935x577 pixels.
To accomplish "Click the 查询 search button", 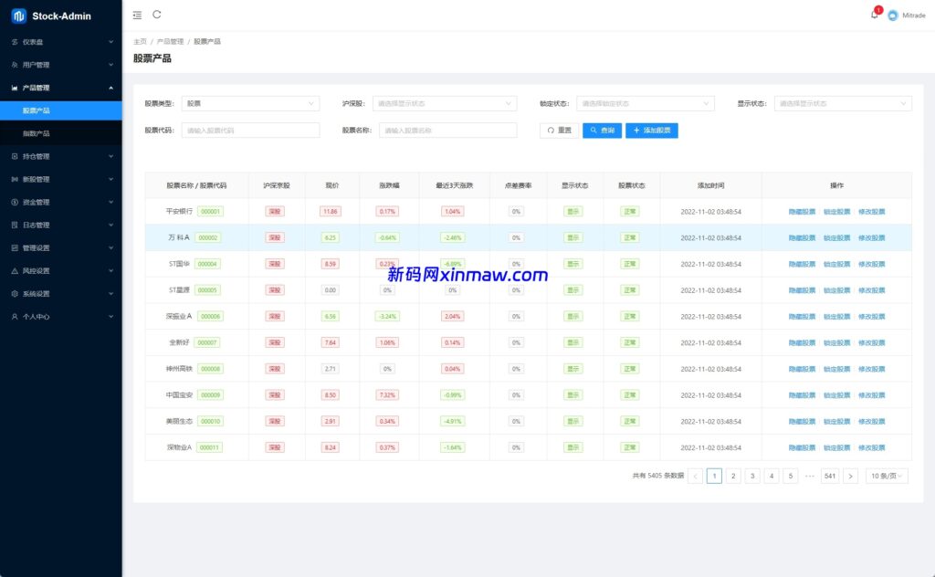I will click(x=602, y=131).
